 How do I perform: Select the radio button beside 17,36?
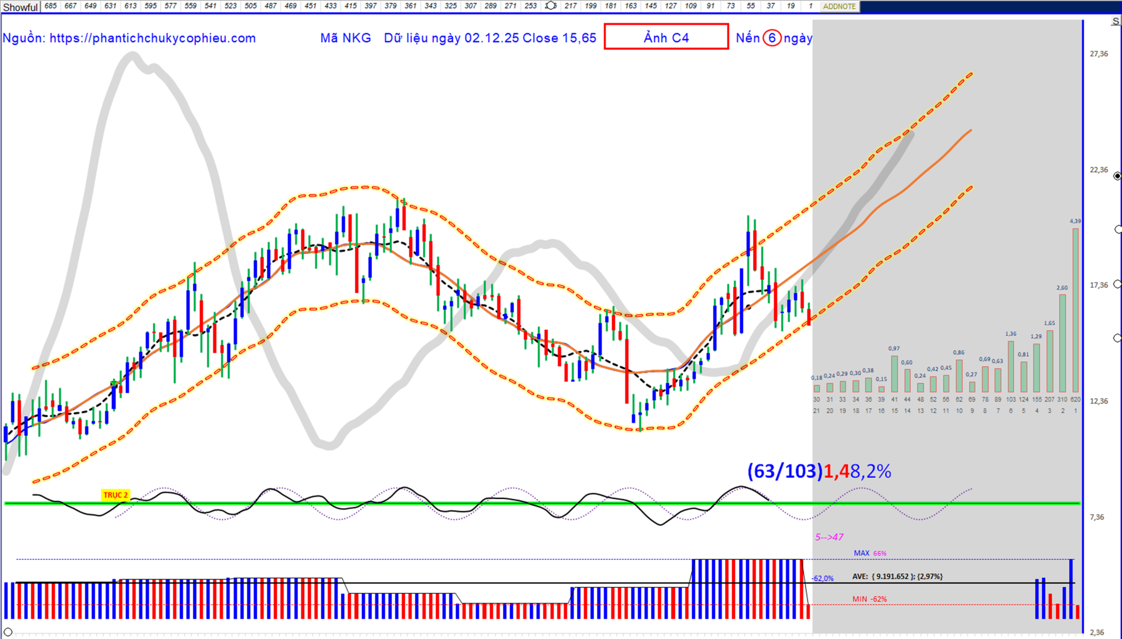click(x=1118, y=284)
